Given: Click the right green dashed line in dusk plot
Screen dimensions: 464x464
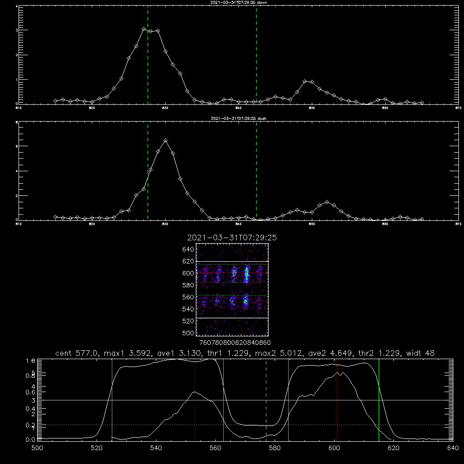Looking at the screenshot, I should (x=256, y=171).
